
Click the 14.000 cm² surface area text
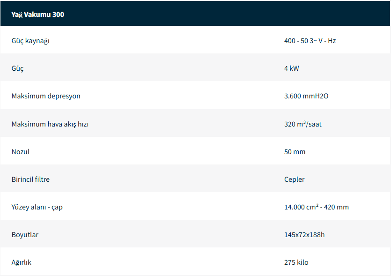(301, 207)
